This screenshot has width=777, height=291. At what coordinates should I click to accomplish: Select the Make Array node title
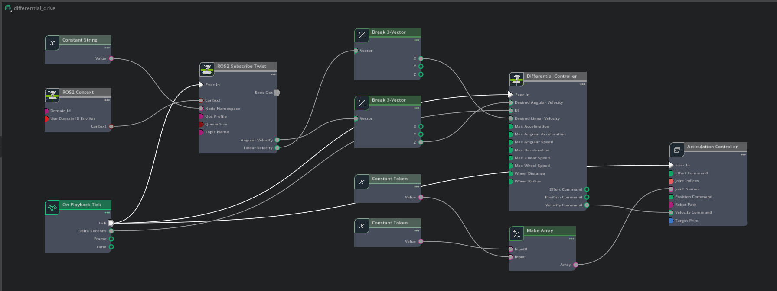coord(540,231)
